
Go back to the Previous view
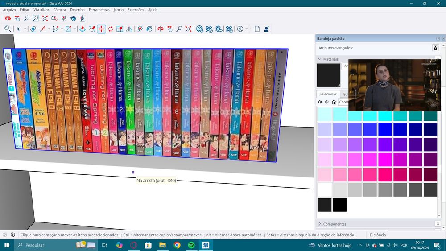tap(54, 18)
